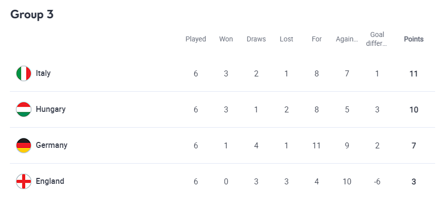
Task: Click the Lost column header
Action: click(x=287, y=39)
